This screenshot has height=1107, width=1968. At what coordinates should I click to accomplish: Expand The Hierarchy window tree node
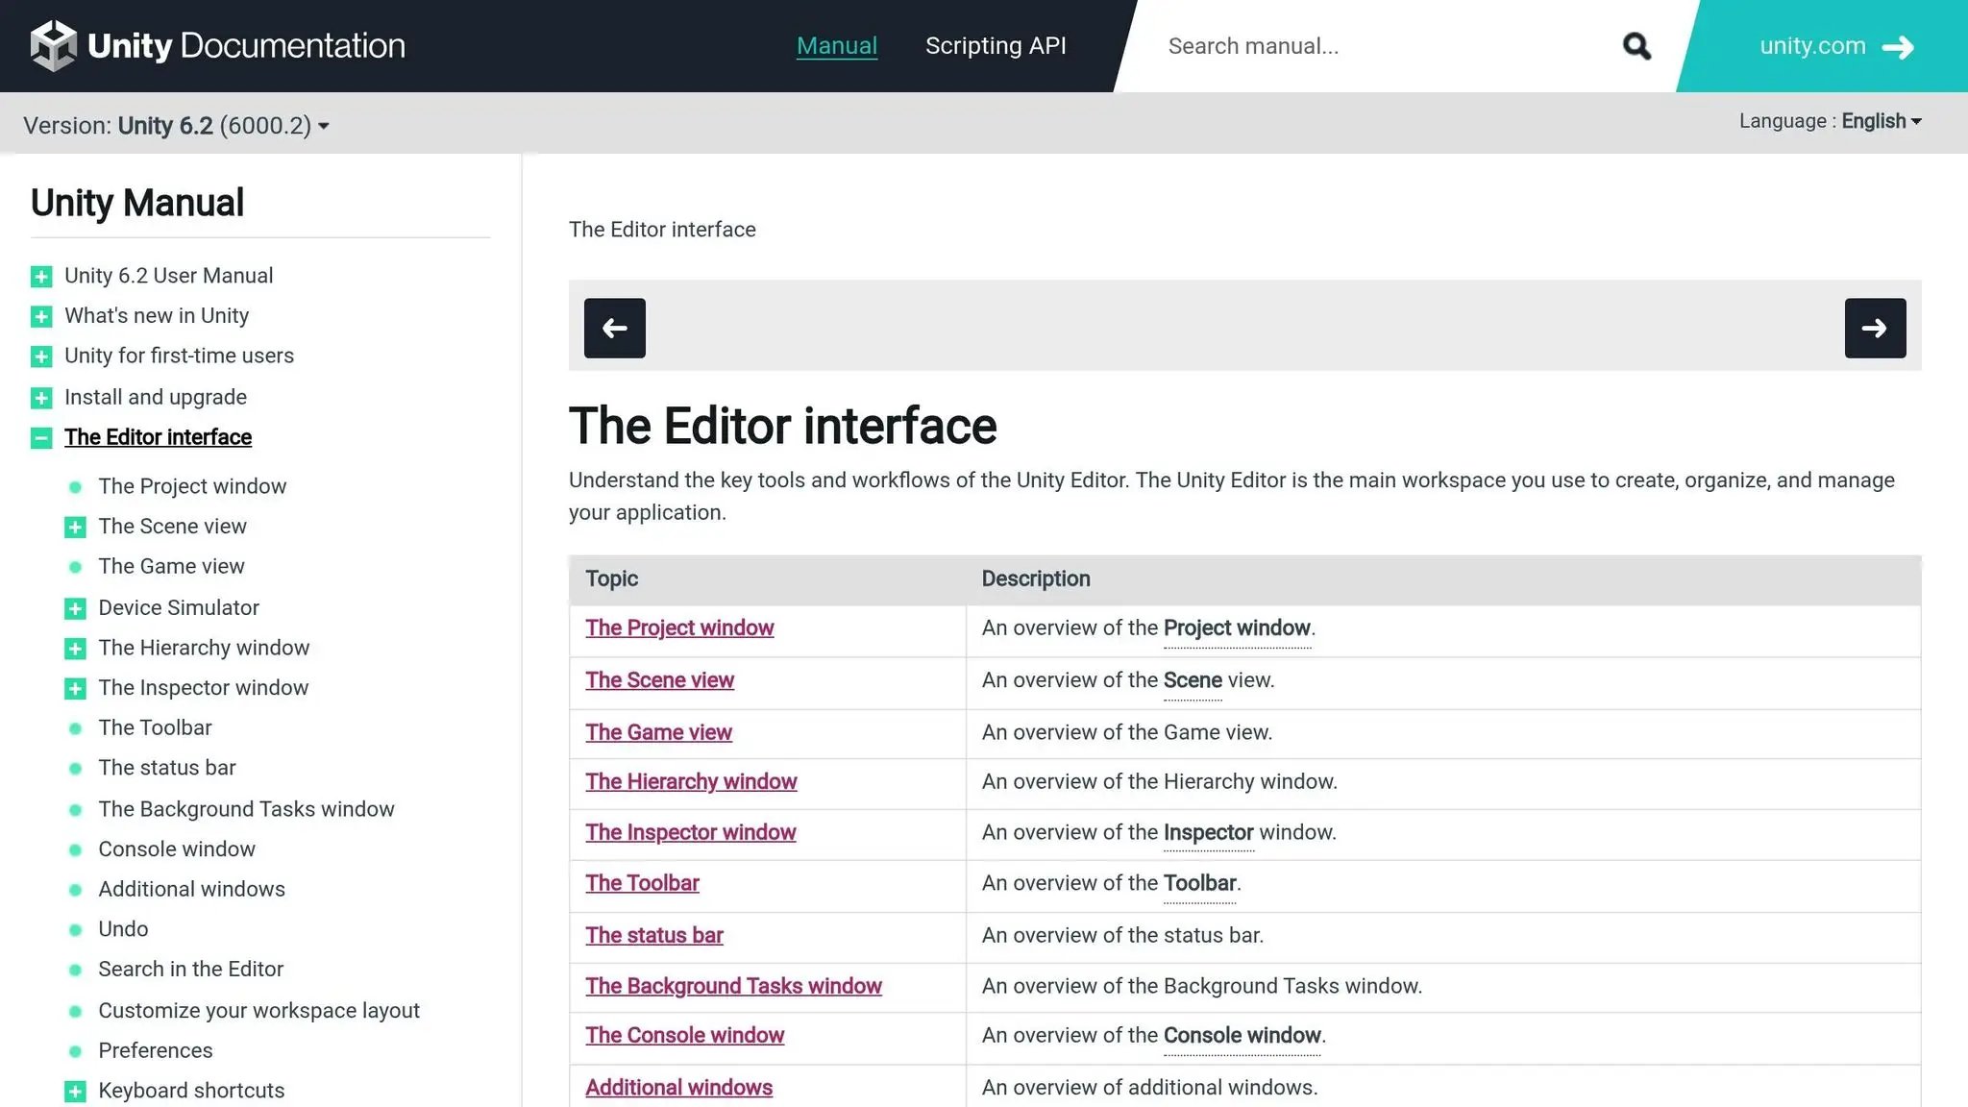(x=75, y=649)
